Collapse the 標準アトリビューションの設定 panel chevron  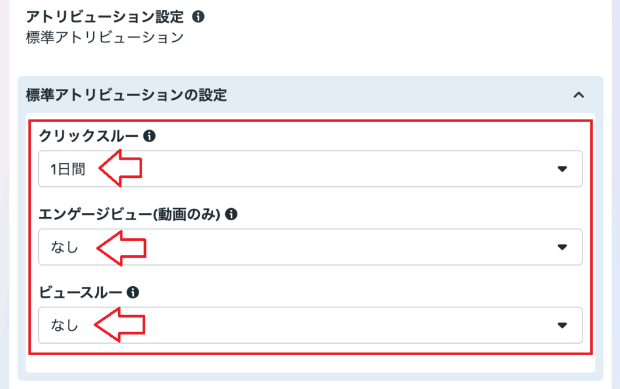coord(579,95)
